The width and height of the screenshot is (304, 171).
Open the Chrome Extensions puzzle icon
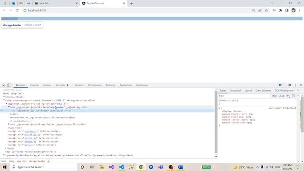pos(280,10)
